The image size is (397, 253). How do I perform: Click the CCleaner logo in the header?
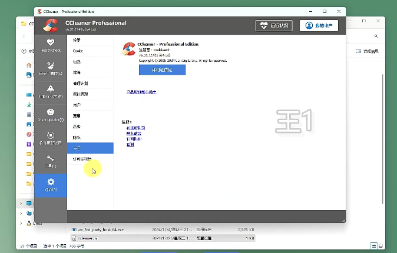coord(51,25)
